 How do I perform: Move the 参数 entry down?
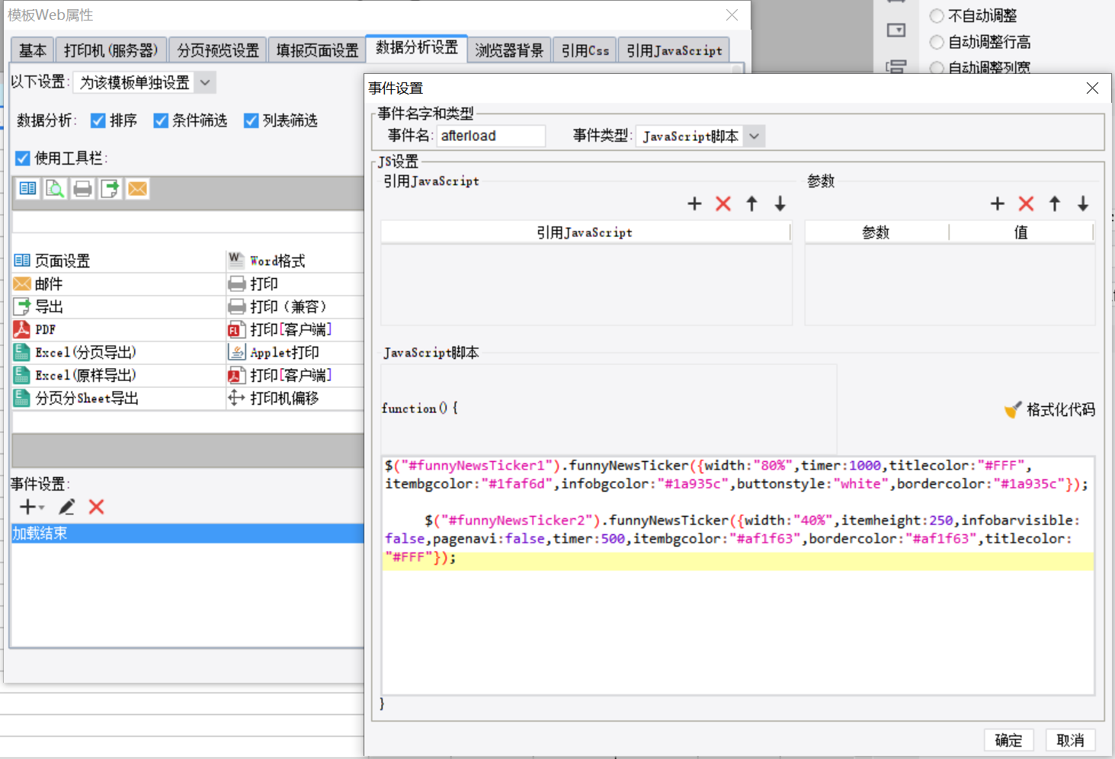pos(1083,203)
